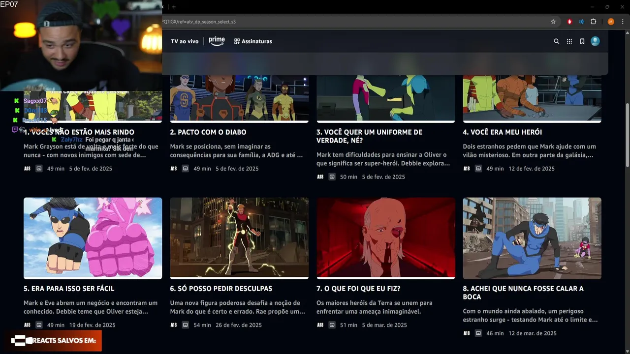630x354 pixels.
Task: Play episode 2 thumbnail with team of heroes
Action: click(x=239, y=98)
